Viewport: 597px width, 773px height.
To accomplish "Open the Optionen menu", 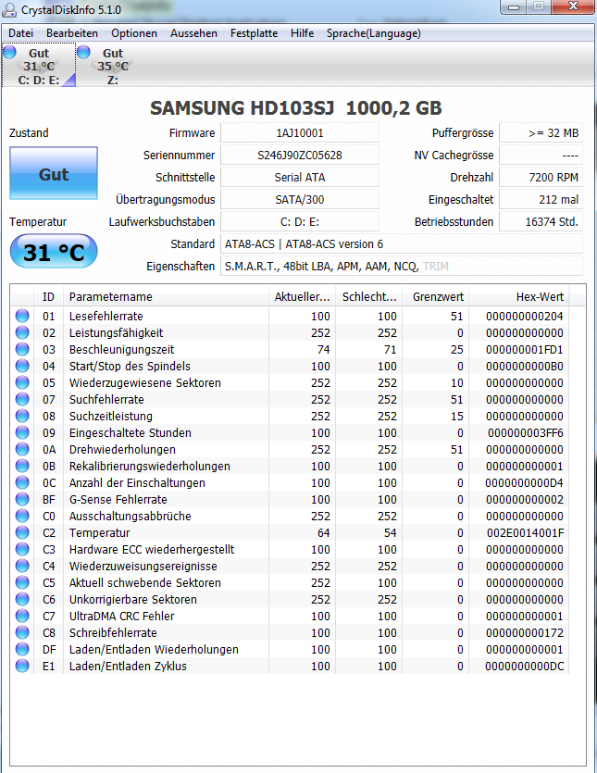I will point(134,33).
